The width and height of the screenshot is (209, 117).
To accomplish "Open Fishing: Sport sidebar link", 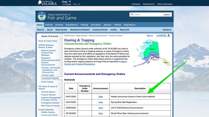I will (x=48, y=75).
